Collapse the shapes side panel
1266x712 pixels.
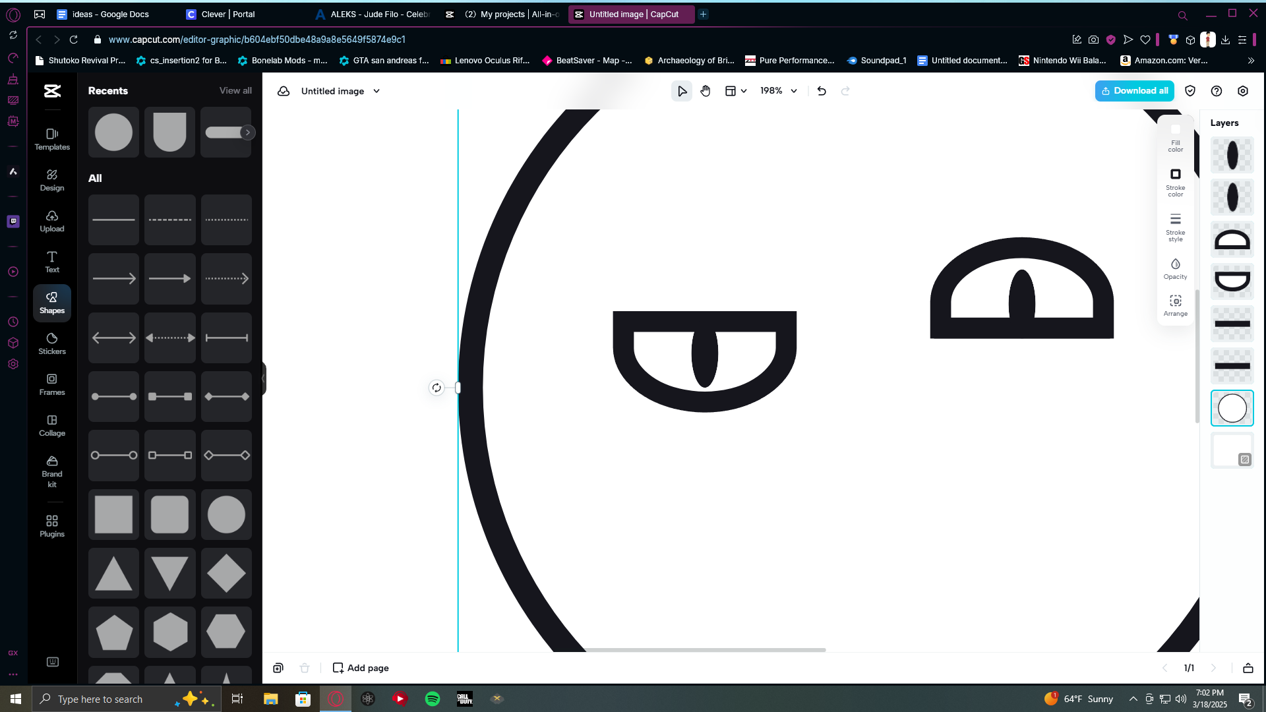264,378
